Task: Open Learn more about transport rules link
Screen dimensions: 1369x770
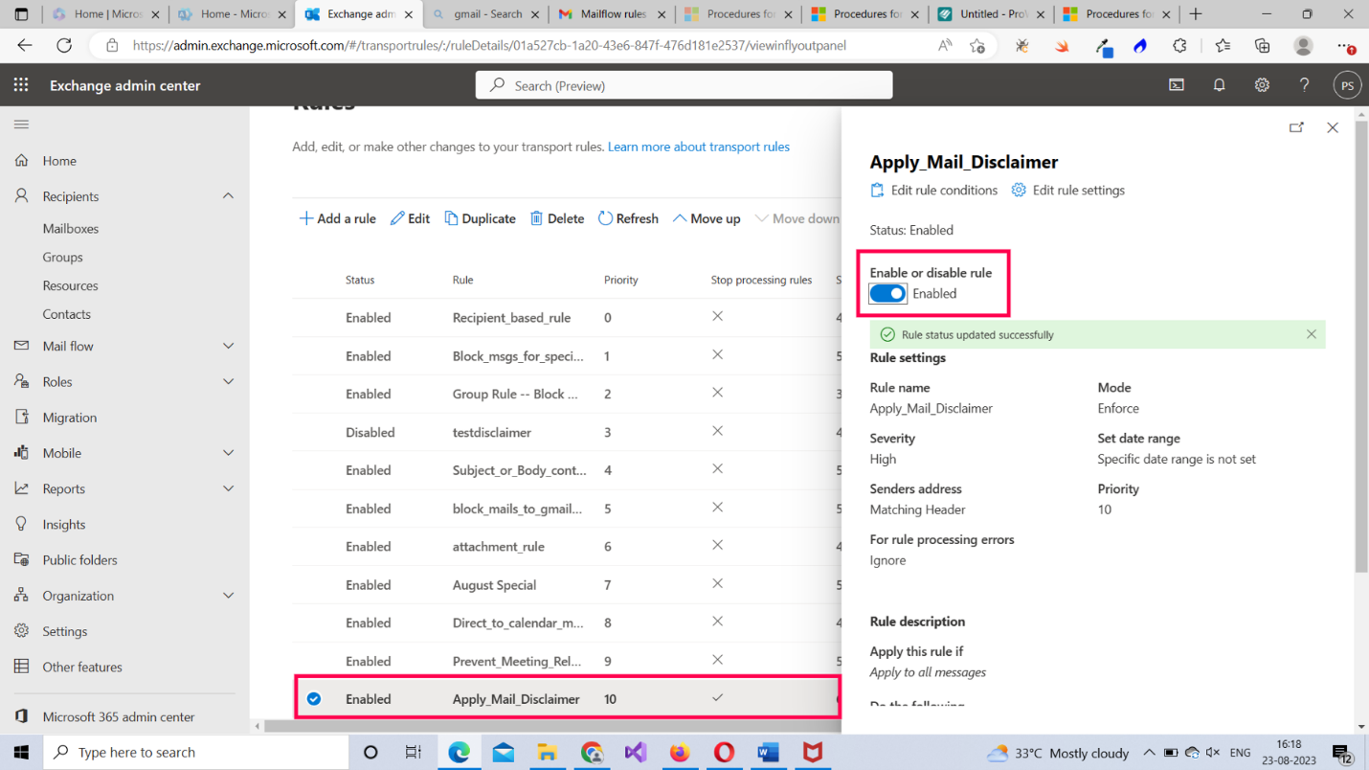Action: (698, 147)
